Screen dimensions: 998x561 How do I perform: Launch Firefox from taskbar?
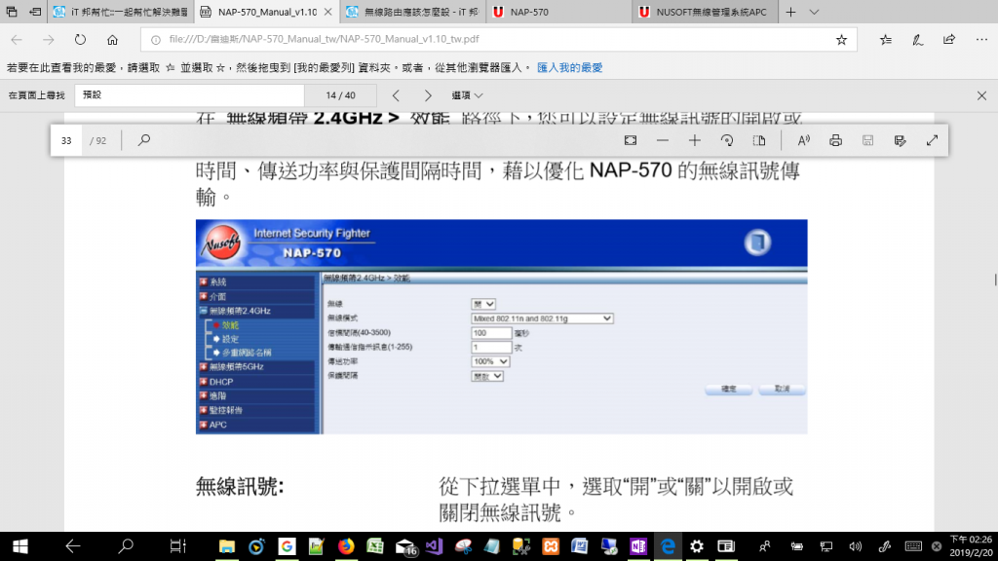346,546
